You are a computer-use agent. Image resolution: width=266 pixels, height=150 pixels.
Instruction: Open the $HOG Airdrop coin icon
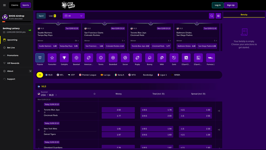[5, 17]
